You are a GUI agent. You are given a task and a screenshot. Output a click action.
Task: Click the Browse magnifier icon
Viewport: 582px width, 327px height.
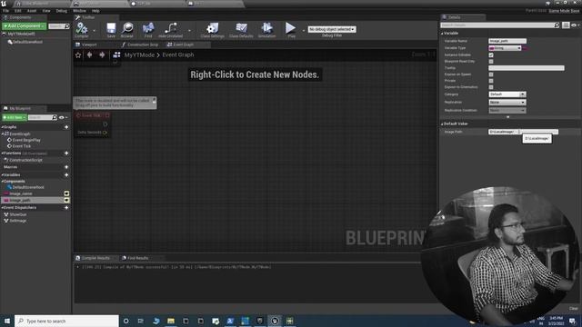[127, 30]
